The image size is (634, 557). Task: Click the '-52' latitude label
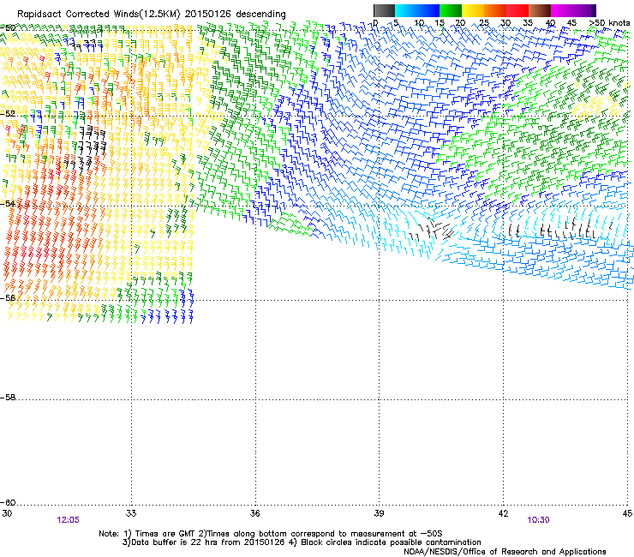8,114
